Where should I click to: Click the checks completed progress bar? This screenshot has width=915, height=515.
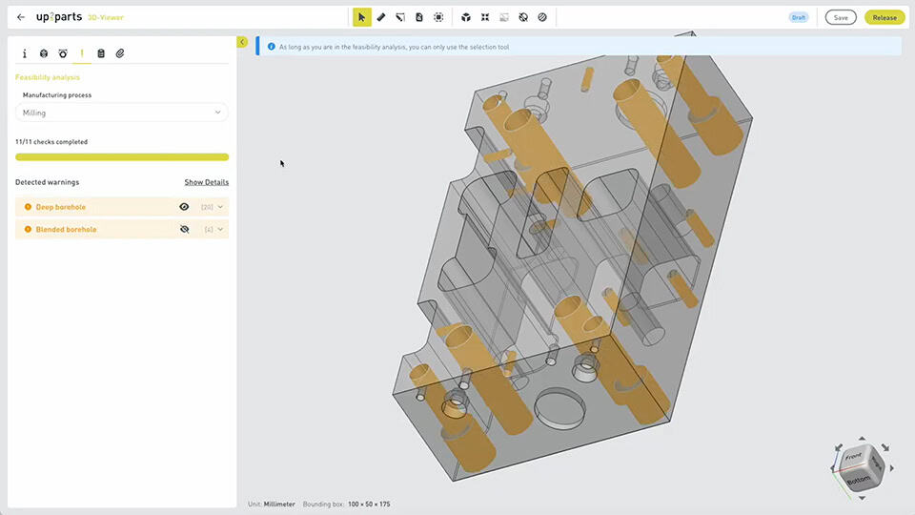122,157
